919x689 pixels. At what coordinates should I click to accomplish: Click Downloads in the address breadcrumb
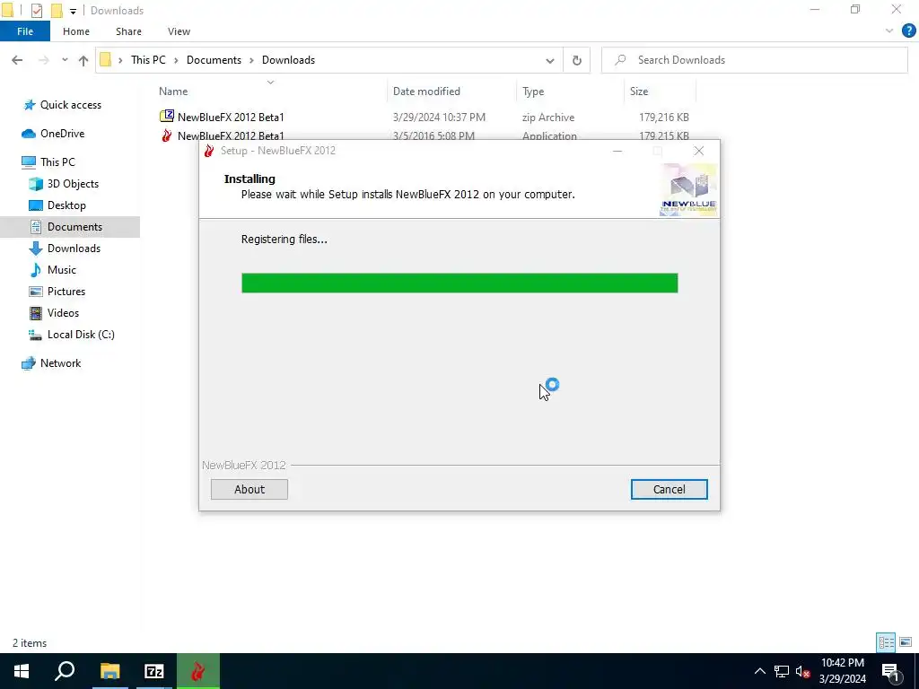tap(288, 60)
